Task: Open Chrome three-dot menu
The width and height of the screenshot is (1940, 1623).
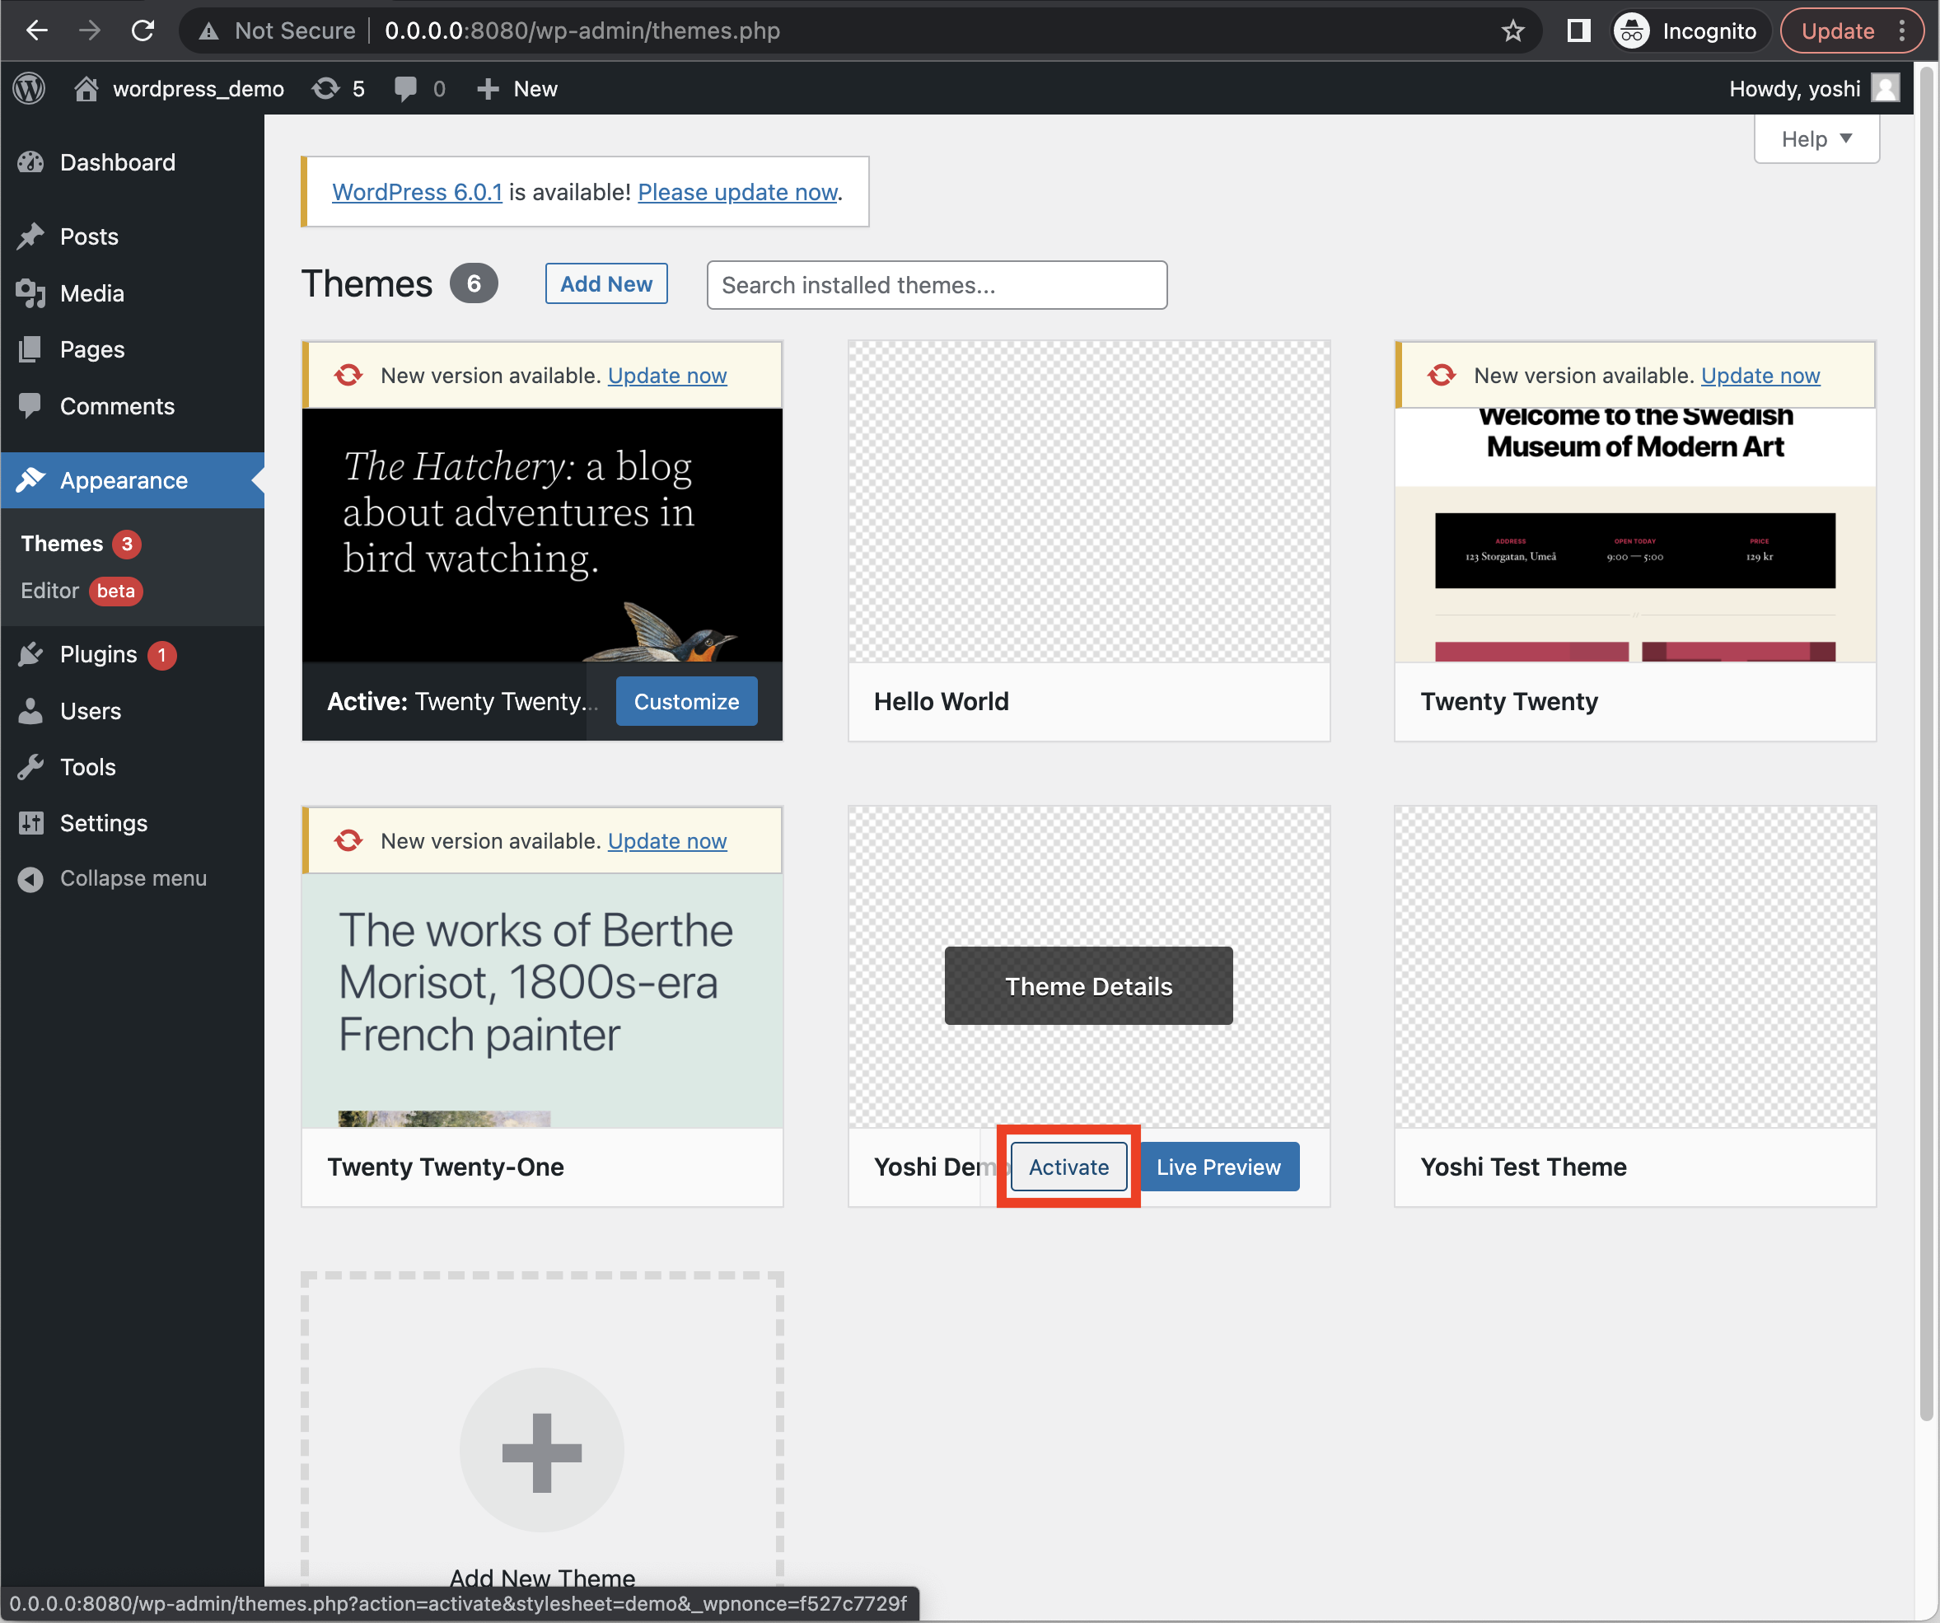Action: pyautogui.click(x=1902, y=30)
